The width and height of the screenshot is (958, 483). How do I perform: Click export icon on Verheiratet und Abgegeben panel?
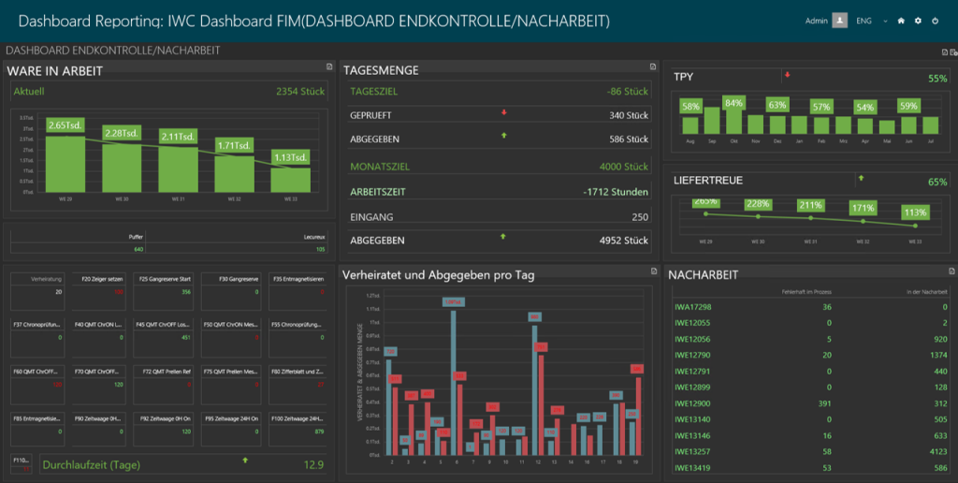pyautogui.click(x=653, y=271)
